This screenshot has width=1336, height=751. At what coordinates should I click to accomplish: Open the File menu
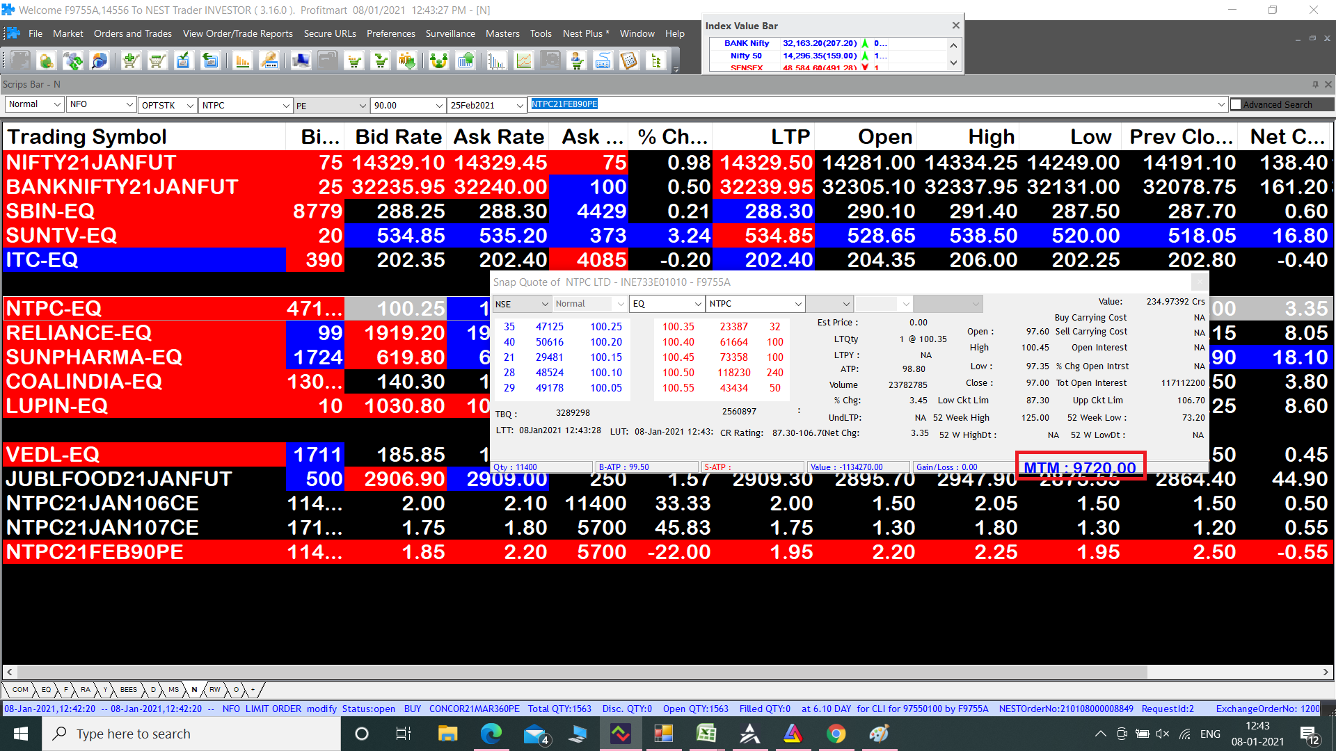tap(35, 33)
